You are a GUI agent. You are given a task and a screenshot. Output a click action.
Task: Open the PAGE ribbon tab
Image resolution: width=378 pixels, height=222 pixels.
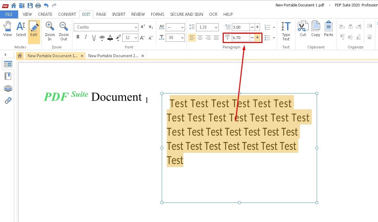[x=101, y=14]
